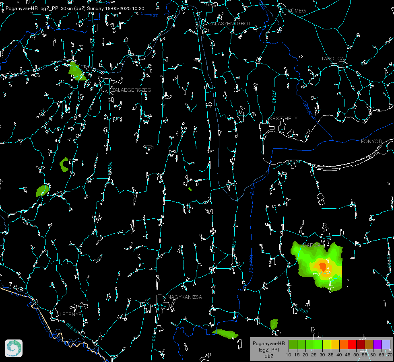The width and height of the screenshot is (394, 362).
Task: Click the Somogy county border label
Action: [x=251, y=264]
